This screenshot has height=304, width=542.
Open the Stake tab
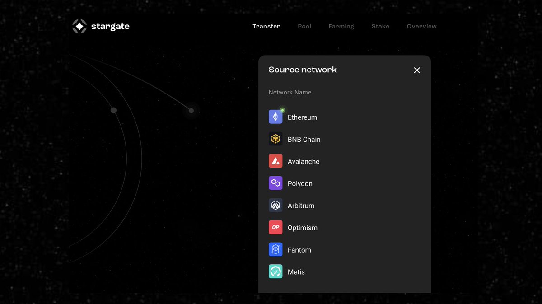coord(380,26)
